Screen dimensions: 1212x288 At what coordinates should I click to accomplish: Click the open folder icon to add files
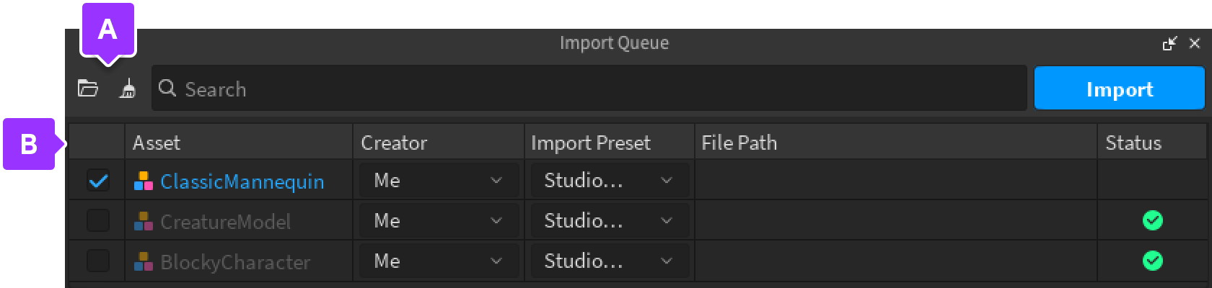88,89
